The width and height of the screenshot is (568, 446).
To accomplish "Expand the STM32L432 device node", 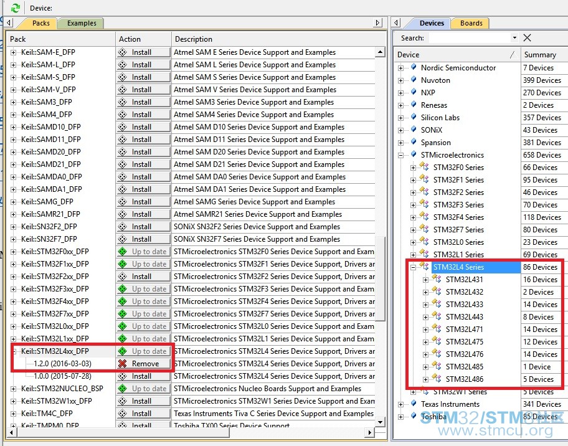I will click(x=425, y=292).
